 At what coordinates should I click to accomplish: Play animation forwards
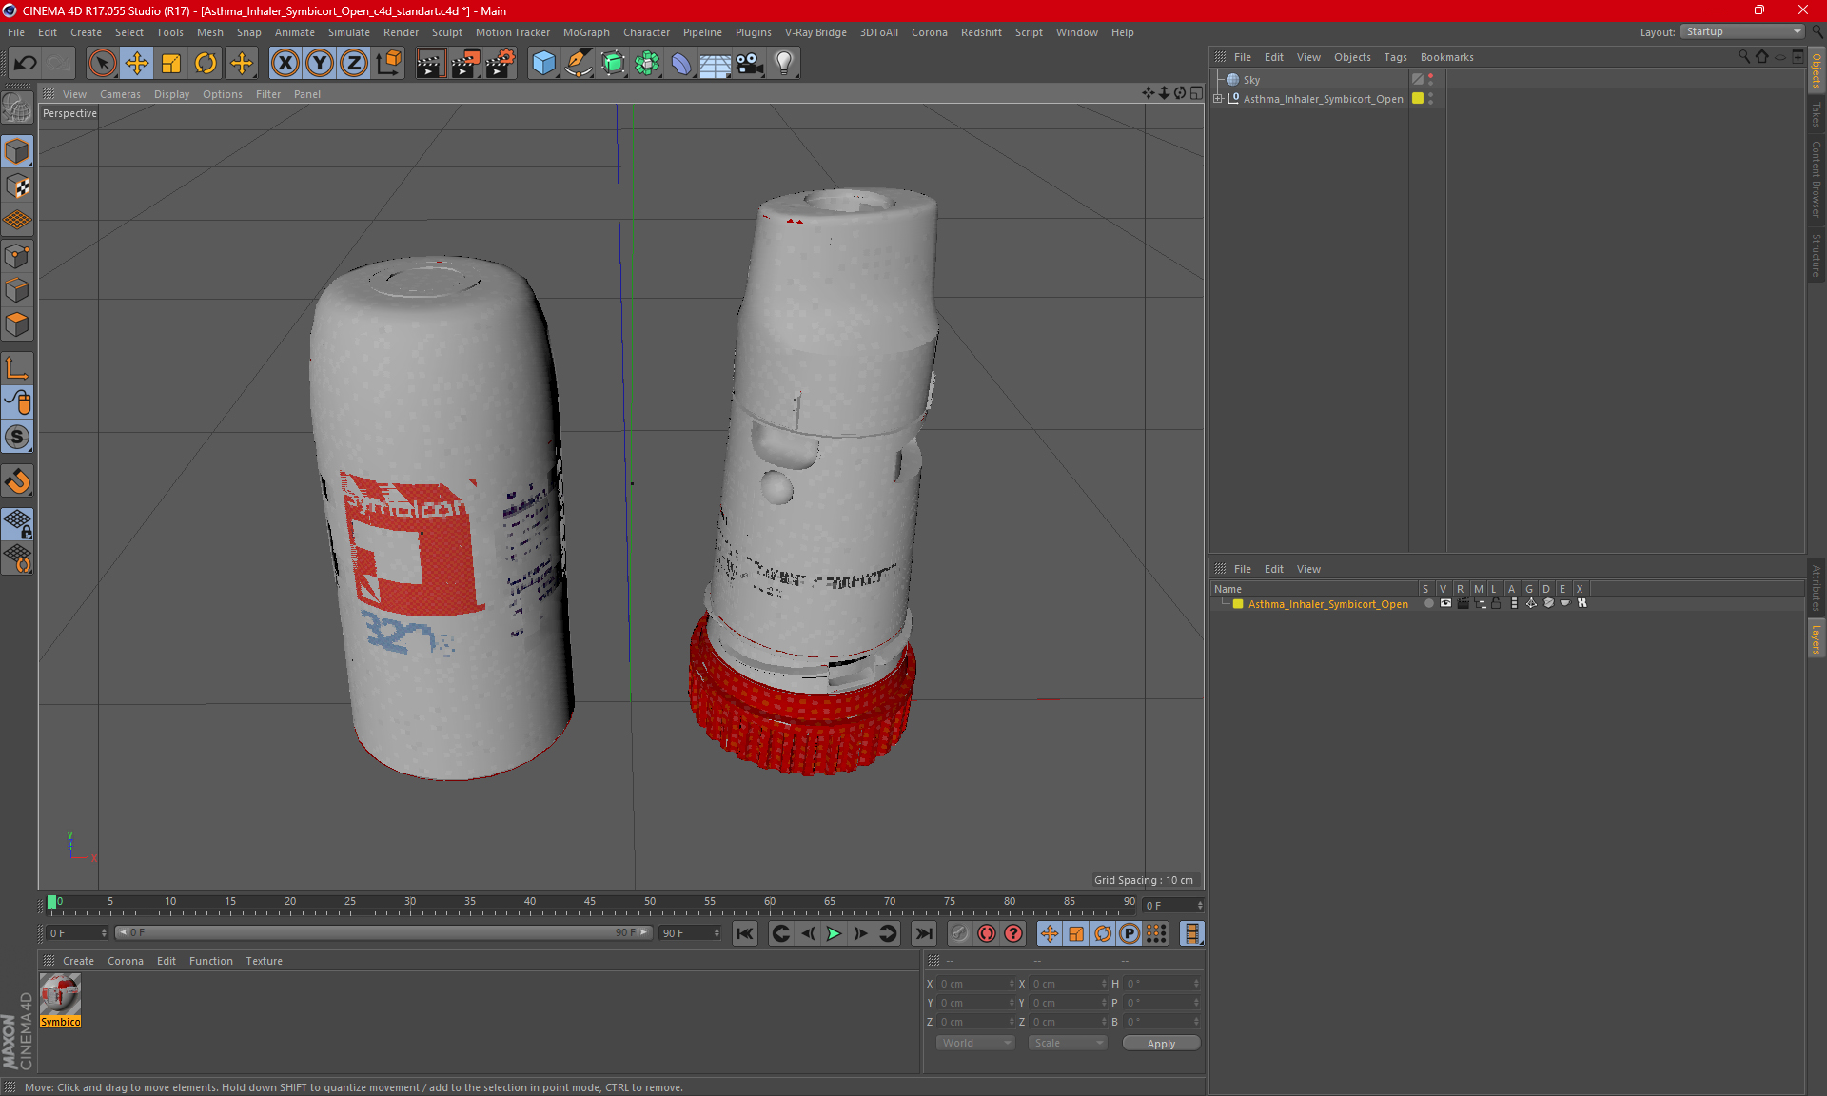[834, 934]
